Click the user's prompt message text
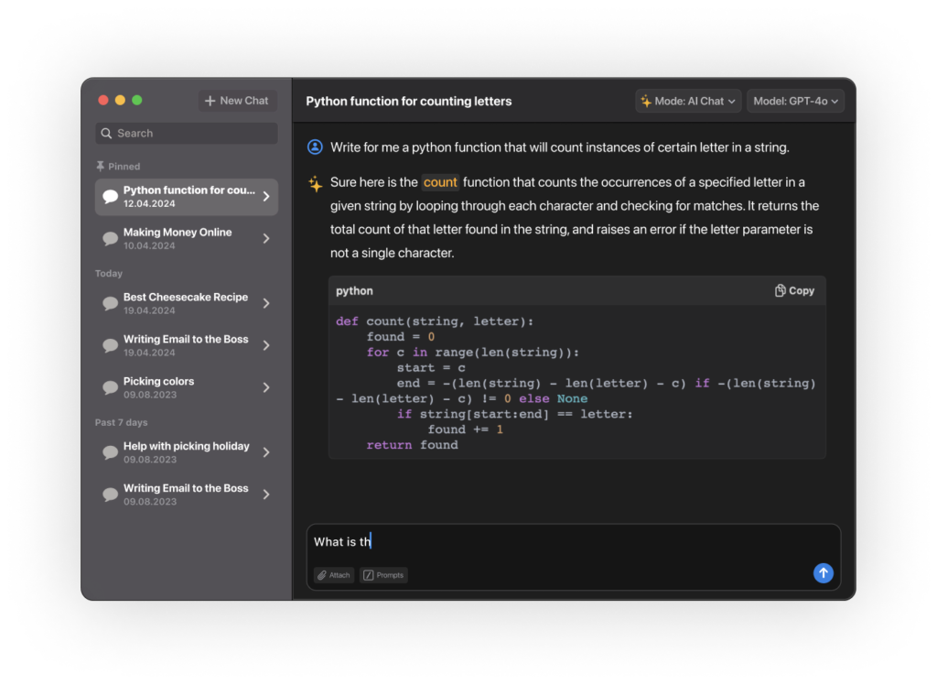Screen dimensions: 937x685 click(x=559, y=147)
